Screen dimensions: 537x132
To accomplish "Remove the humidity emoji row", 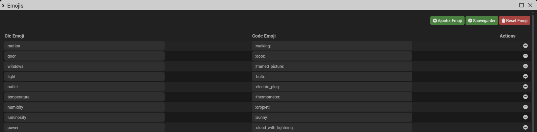I will (x=525, y=107).
